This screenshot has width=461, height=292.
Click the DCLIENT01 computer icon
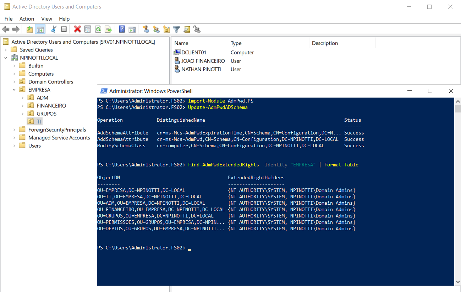(x=177, y=53)
